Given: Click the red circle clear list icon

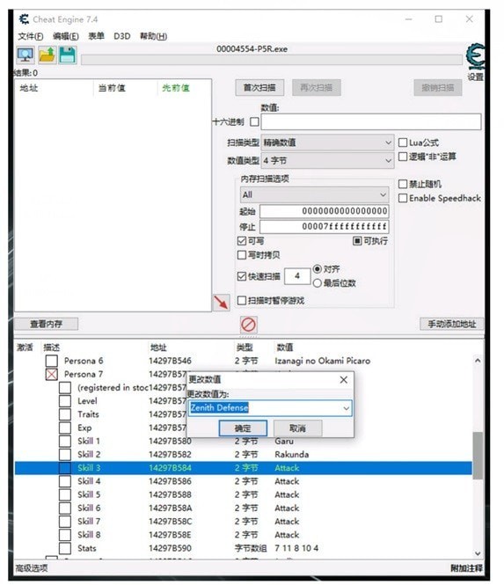Looking at the screenshot, I should 248,325.
